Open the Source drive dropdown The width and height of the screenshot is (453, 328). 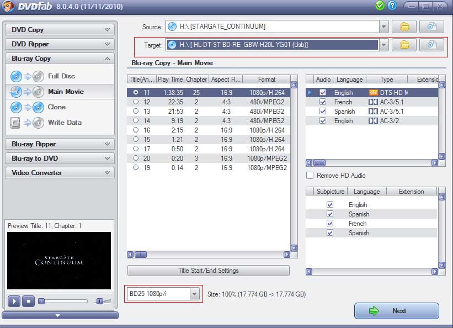(383, 27)
